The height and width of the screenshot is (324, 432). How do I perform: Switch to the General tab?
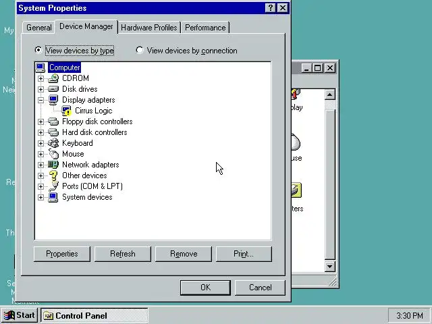[x=38, y=28]
